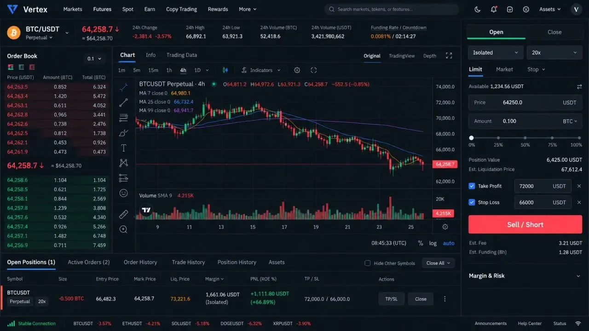Set amount slider to 100% marker

click(579, 138)
